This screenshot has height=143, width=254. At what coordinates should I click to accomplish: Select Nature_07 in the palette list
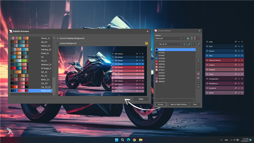pyautogui.click(x=31, y=46)
